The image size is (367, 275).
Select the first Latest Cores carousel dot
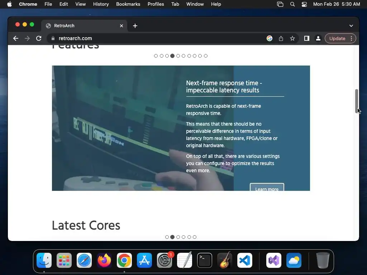(x=167, y=237)
